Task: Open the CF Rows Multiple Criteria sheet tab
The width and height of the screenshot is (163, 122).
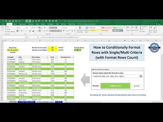Action: (x=45, y=102)
